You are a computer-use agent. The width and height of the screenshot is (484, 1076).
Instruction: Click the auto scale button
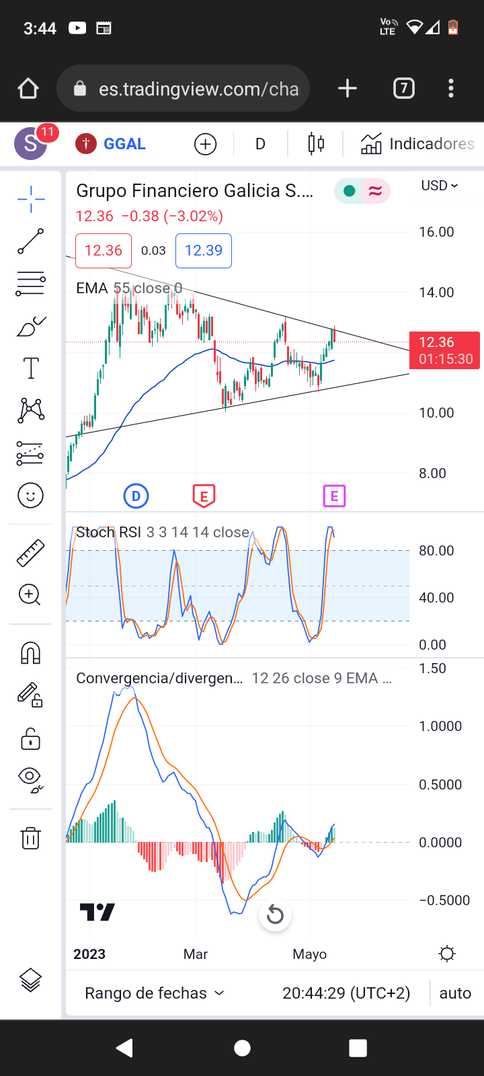click(455, 993)
